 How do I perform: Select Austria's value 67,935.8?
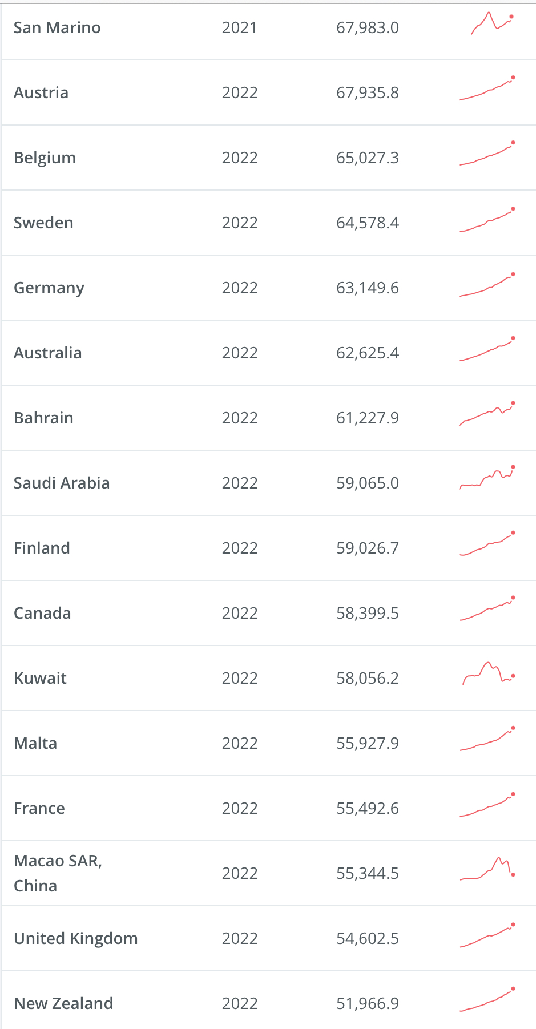368,92
